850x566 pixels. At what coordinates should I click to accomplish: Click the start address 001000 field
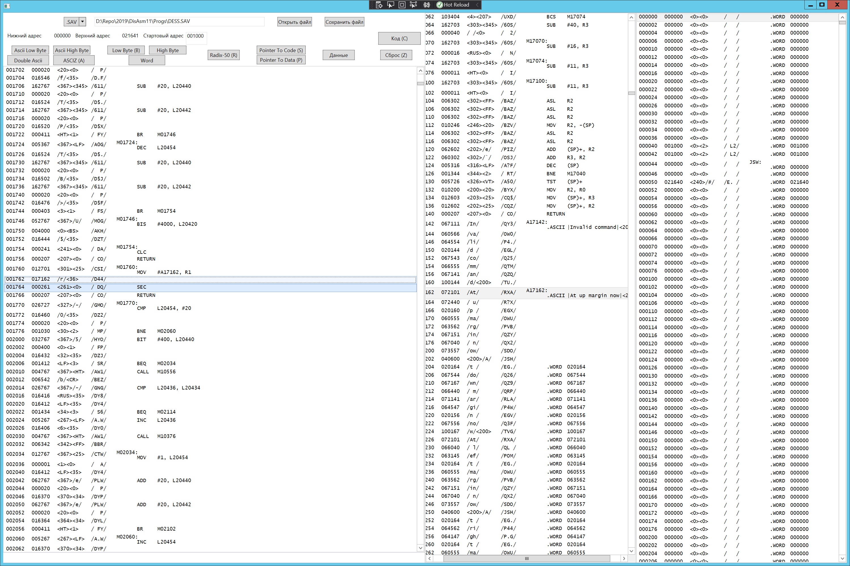pyautogui.click(x=196, y=36)
